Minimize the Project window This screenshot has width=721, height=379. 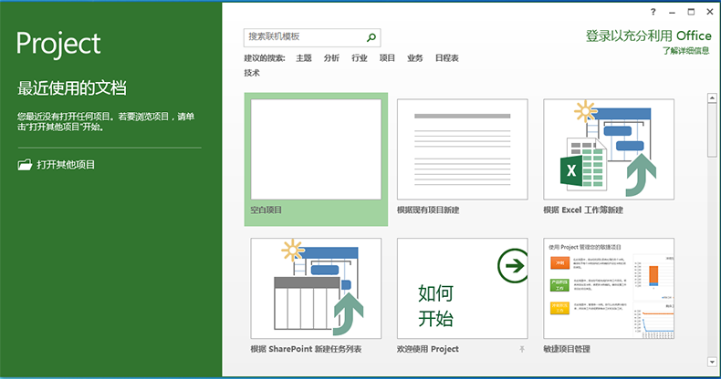[x=672, y=13]
